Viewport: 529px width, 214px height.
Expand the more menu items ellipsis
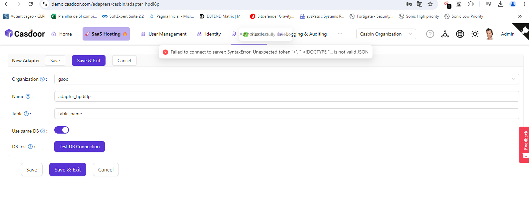pyautogui.click(x=340, y=34)
